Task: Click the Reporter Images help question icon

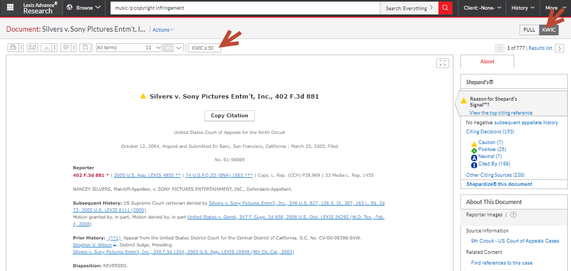Action: 513,215
